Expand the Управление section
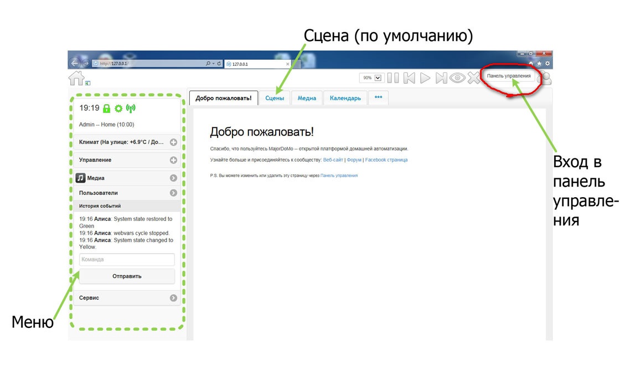The image size is (620, 391). (x=174, y=160)
